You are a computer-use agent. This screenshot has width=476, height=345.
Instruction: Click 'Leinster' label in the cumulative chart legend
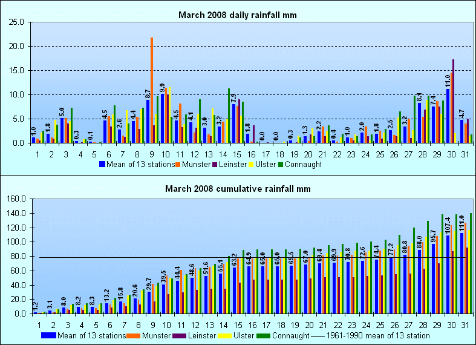(x=202, y=335)
